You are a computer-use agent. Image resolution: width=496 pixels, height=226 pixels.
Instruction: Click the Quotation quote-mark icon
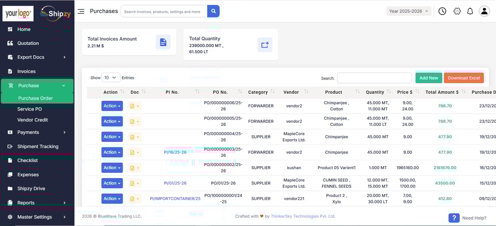(10, 43)
